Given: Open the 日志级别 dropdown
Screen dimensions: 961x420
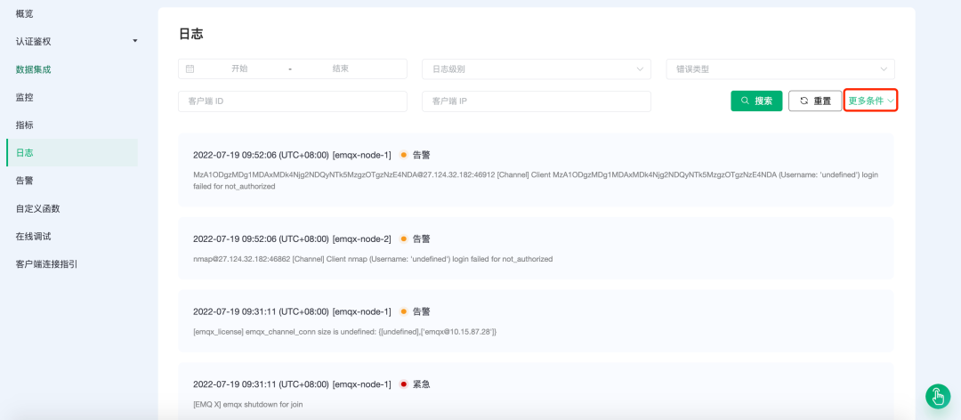Looking at the screenshot, I should click(537, 69).
